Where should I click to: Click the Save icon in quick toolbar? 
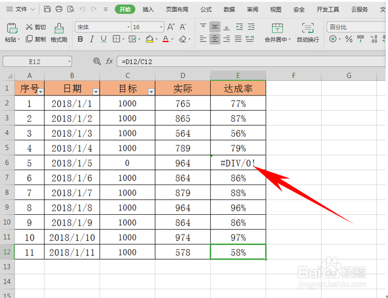point(47,9)
